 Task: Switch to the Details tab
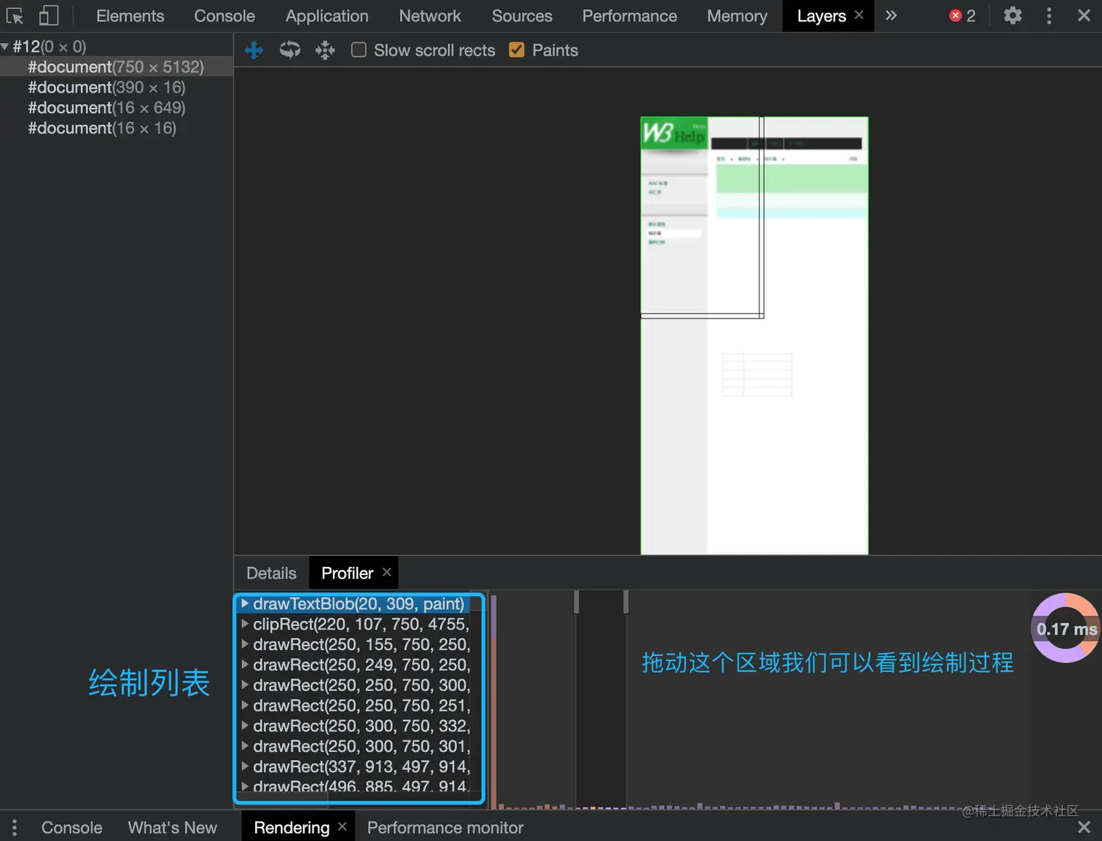270,573
